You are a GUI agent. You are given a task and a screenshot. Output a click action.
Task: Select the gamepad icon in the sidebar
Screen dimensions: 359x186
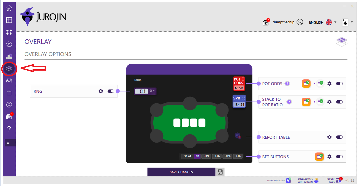coord(9,80)
